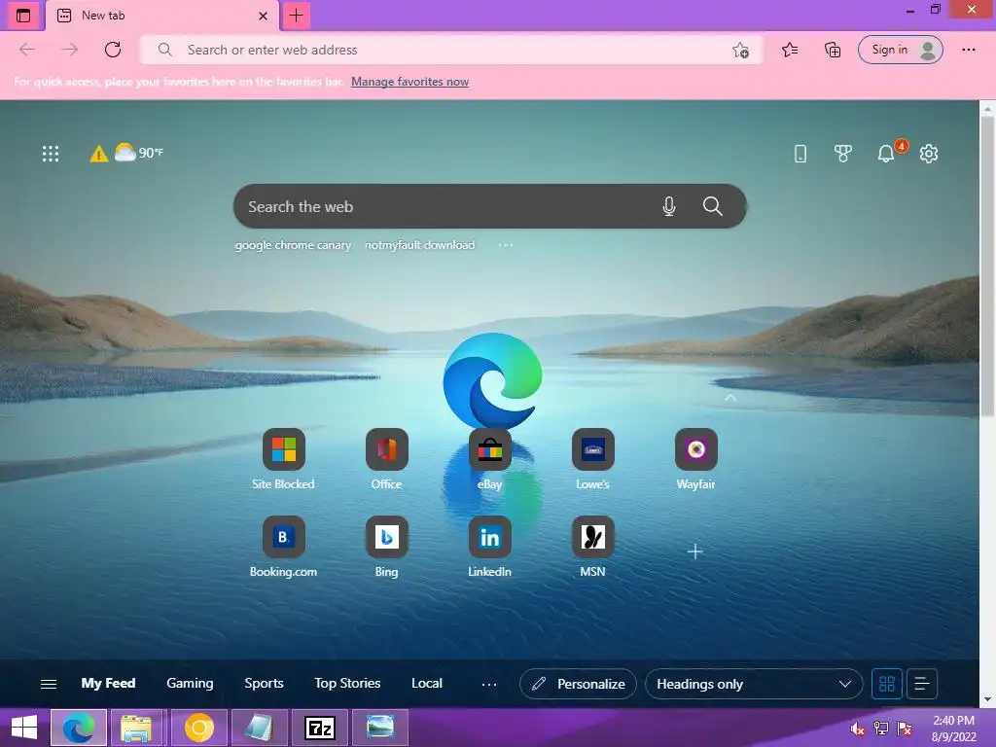Open the Collections icon
The width and height of the screenshot is (996, 747).
(x=833, y=50)
